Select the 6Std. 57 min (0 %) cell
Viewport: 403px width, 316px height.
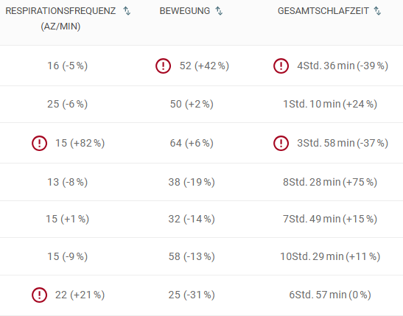330,295
